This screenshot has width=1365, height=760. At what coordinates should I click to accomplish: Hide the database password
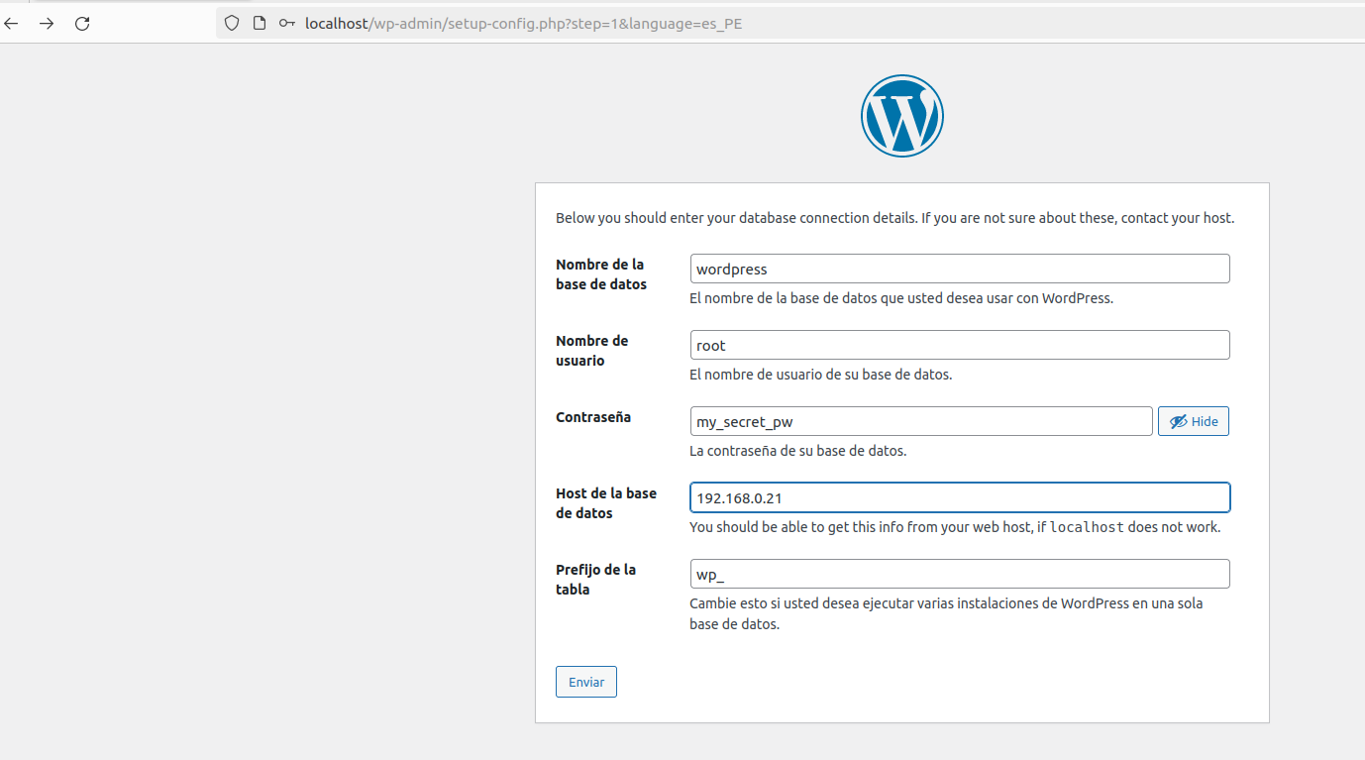tap(1194, 421)
